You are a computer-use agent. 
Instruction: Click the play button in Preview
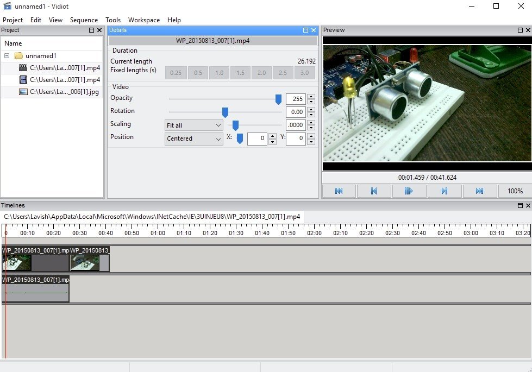coord(409,191)
